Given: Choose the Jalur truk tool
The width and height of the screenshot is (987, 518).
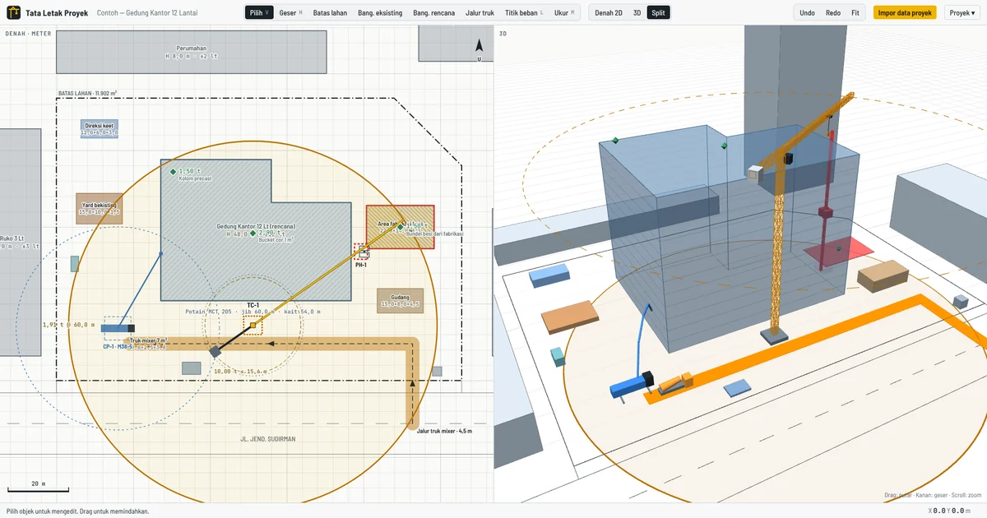Looking at the screenshot, I should [480, 13].
